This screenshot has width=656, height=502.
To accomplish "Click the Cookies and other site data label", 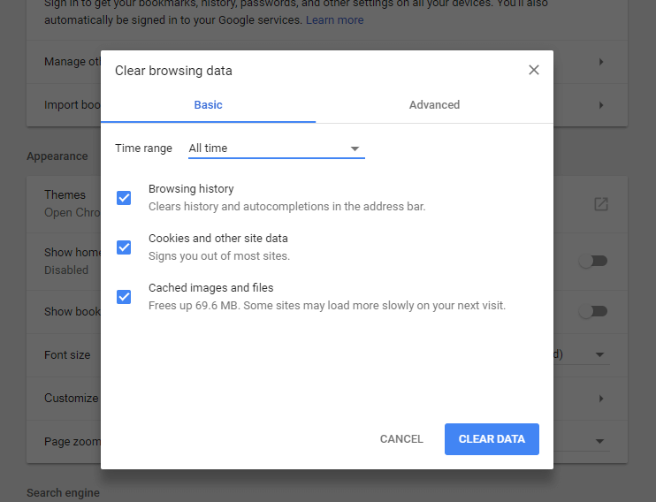I will click(218, 239).
